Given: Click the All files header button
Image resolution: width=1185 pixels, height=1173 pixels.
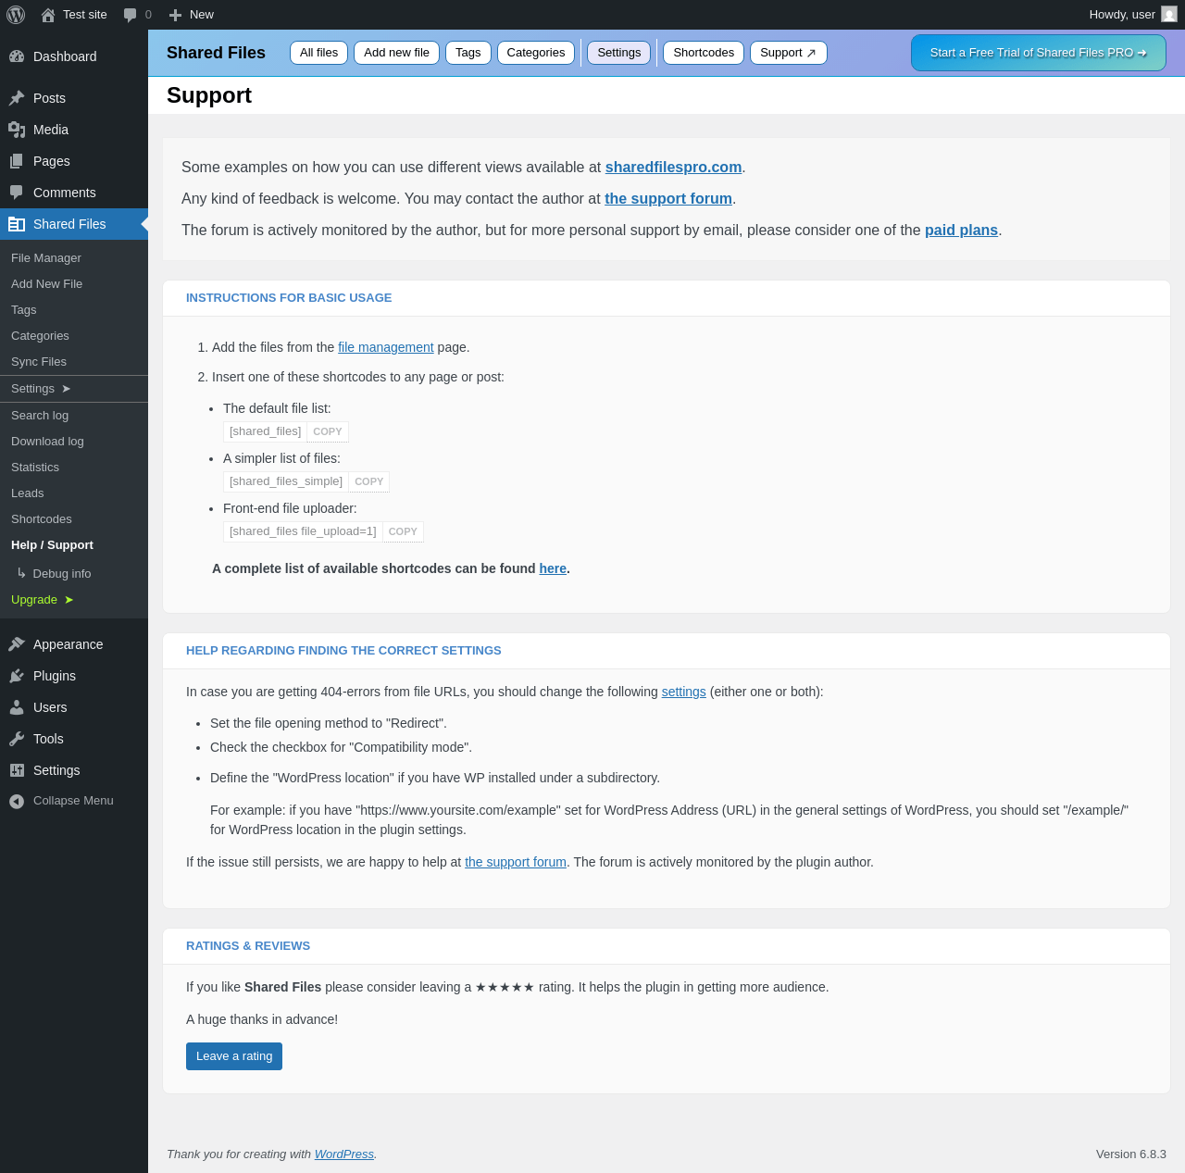Looking at the screenshot, I should tap(318, 53).
